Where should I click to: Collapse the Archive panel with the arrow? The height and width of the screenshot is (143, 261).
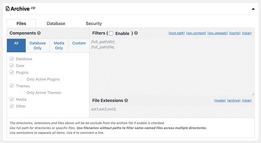(x=253, y=9)
